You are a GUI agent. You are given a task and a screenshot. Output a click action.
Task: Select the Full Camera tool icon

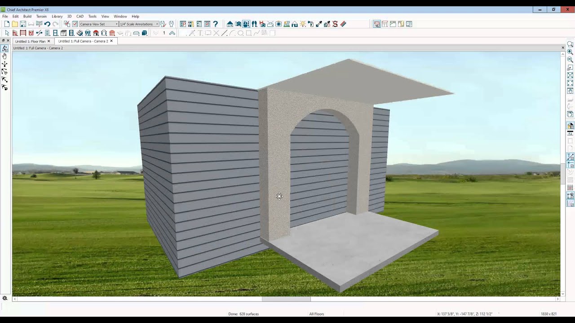coord(238,24)
